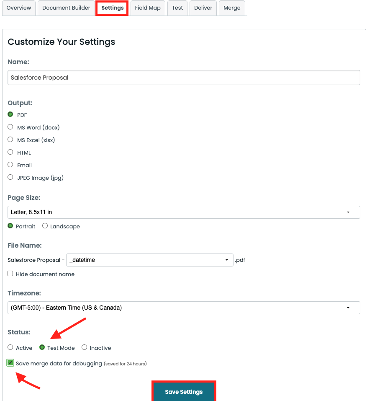Viewport: 367px width, 401px height.
Task: Enable the Hide document name checkbox
Action: pyautogui.click(x=10, y=273)
